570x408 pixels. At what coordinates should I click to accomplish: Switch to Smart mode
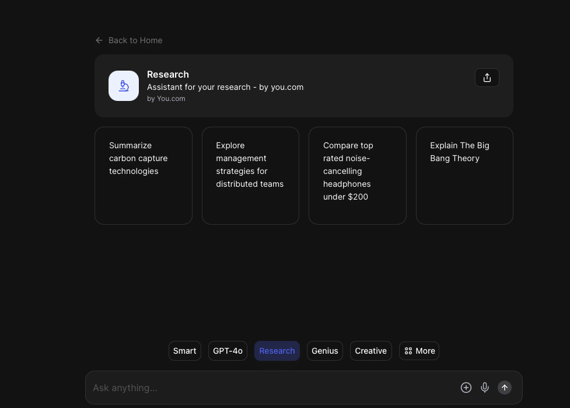pyautogui.click(x=185, y=351)
